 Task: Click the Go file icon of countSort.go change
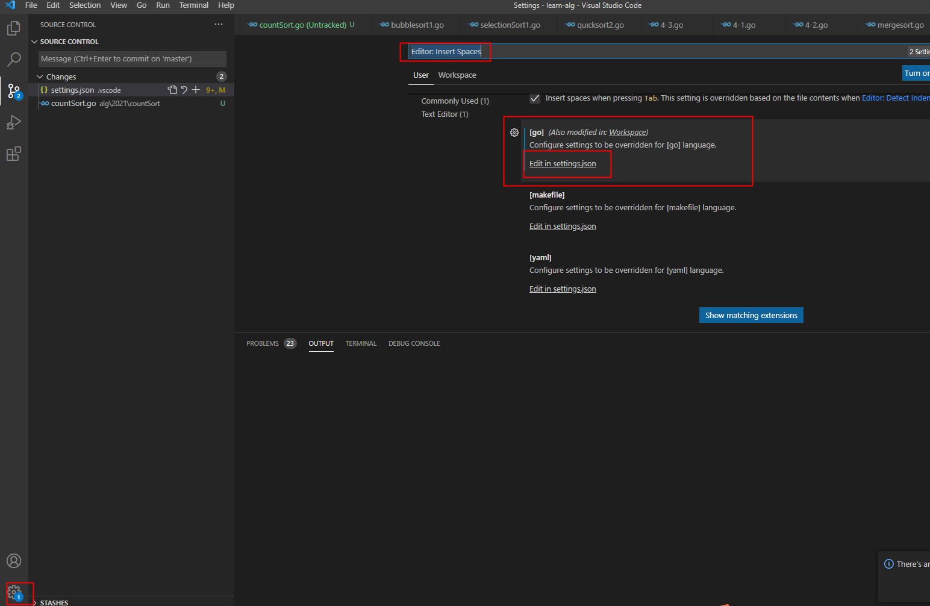click(45, 103)
